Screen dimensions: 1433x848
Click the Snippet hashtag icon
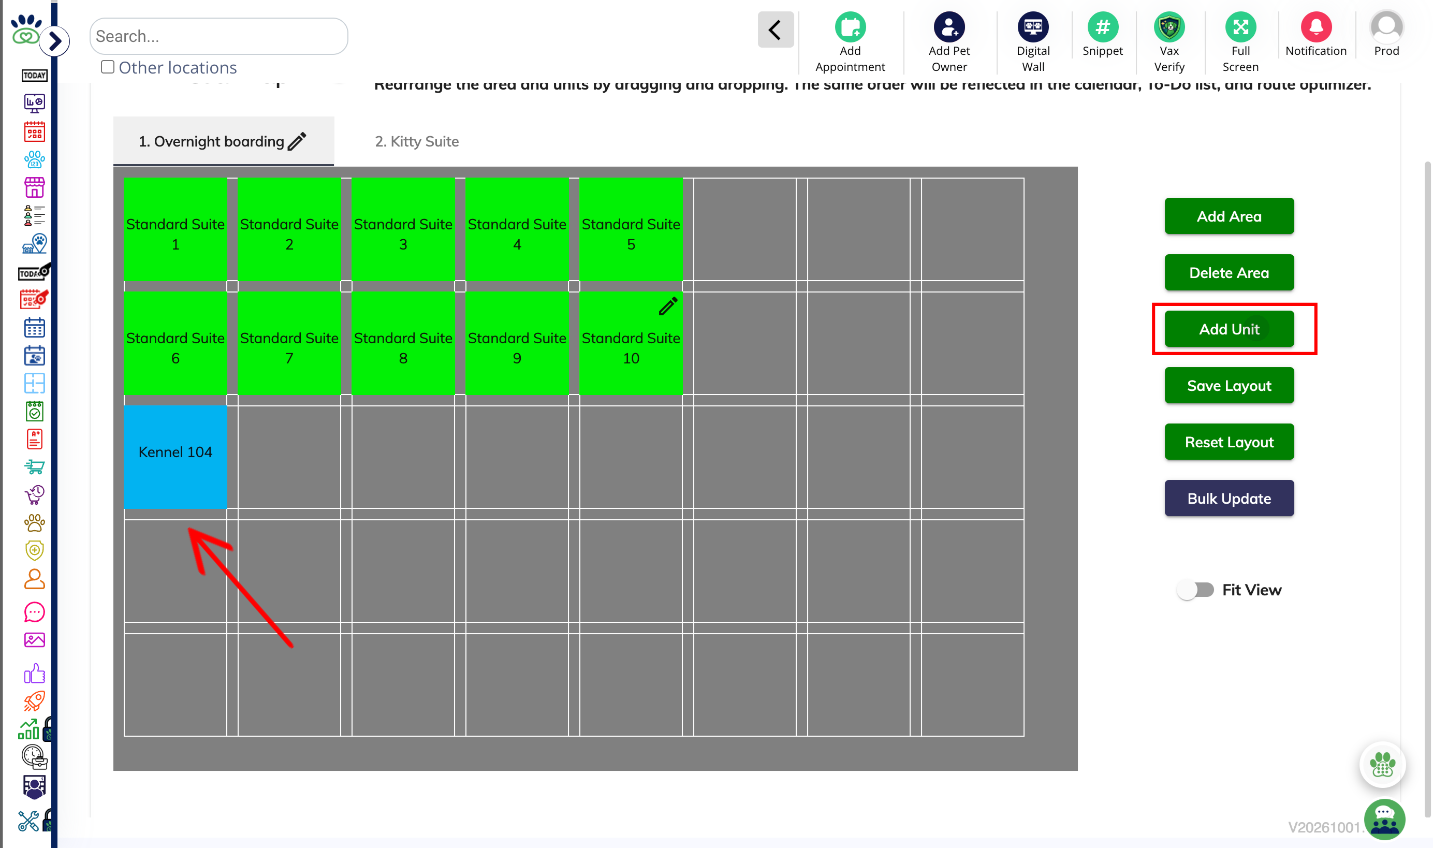(1102, 27)
